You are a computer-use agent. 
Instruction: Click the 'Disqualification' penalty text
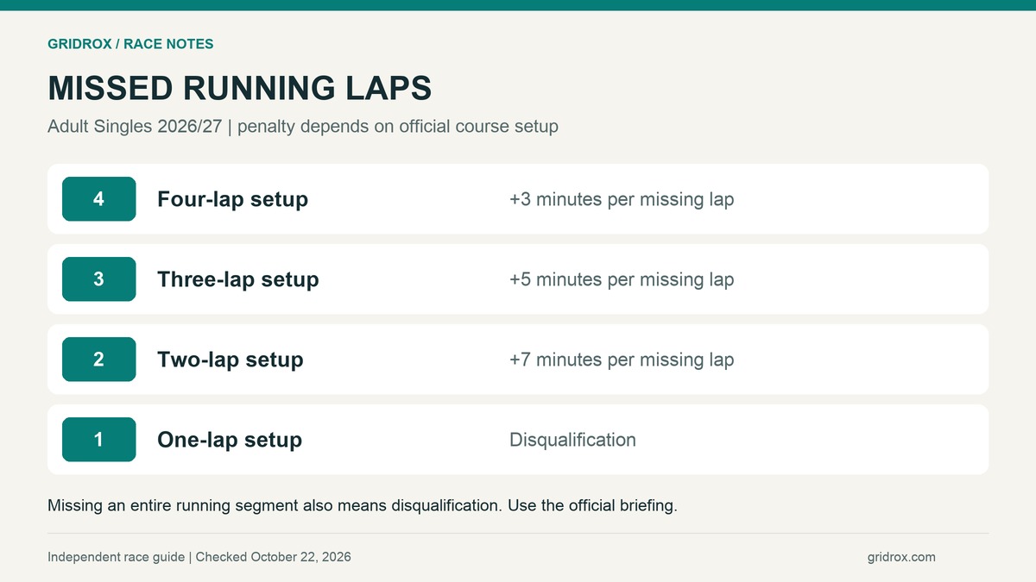[x=572, y=440]
